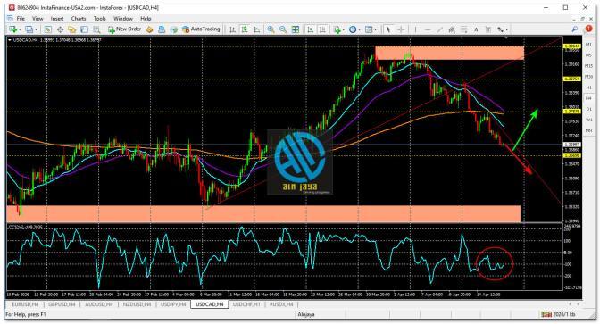The width and height of the screenshot is (600, 324).
Task: Open a new chart window
Action: [x=12, y=29]
